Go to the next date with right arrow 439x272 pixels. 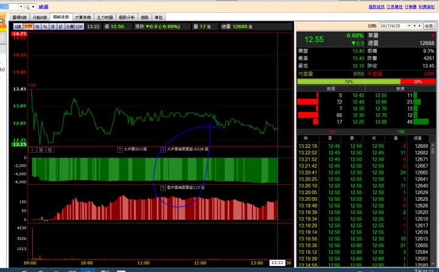(x=419, y=26)
